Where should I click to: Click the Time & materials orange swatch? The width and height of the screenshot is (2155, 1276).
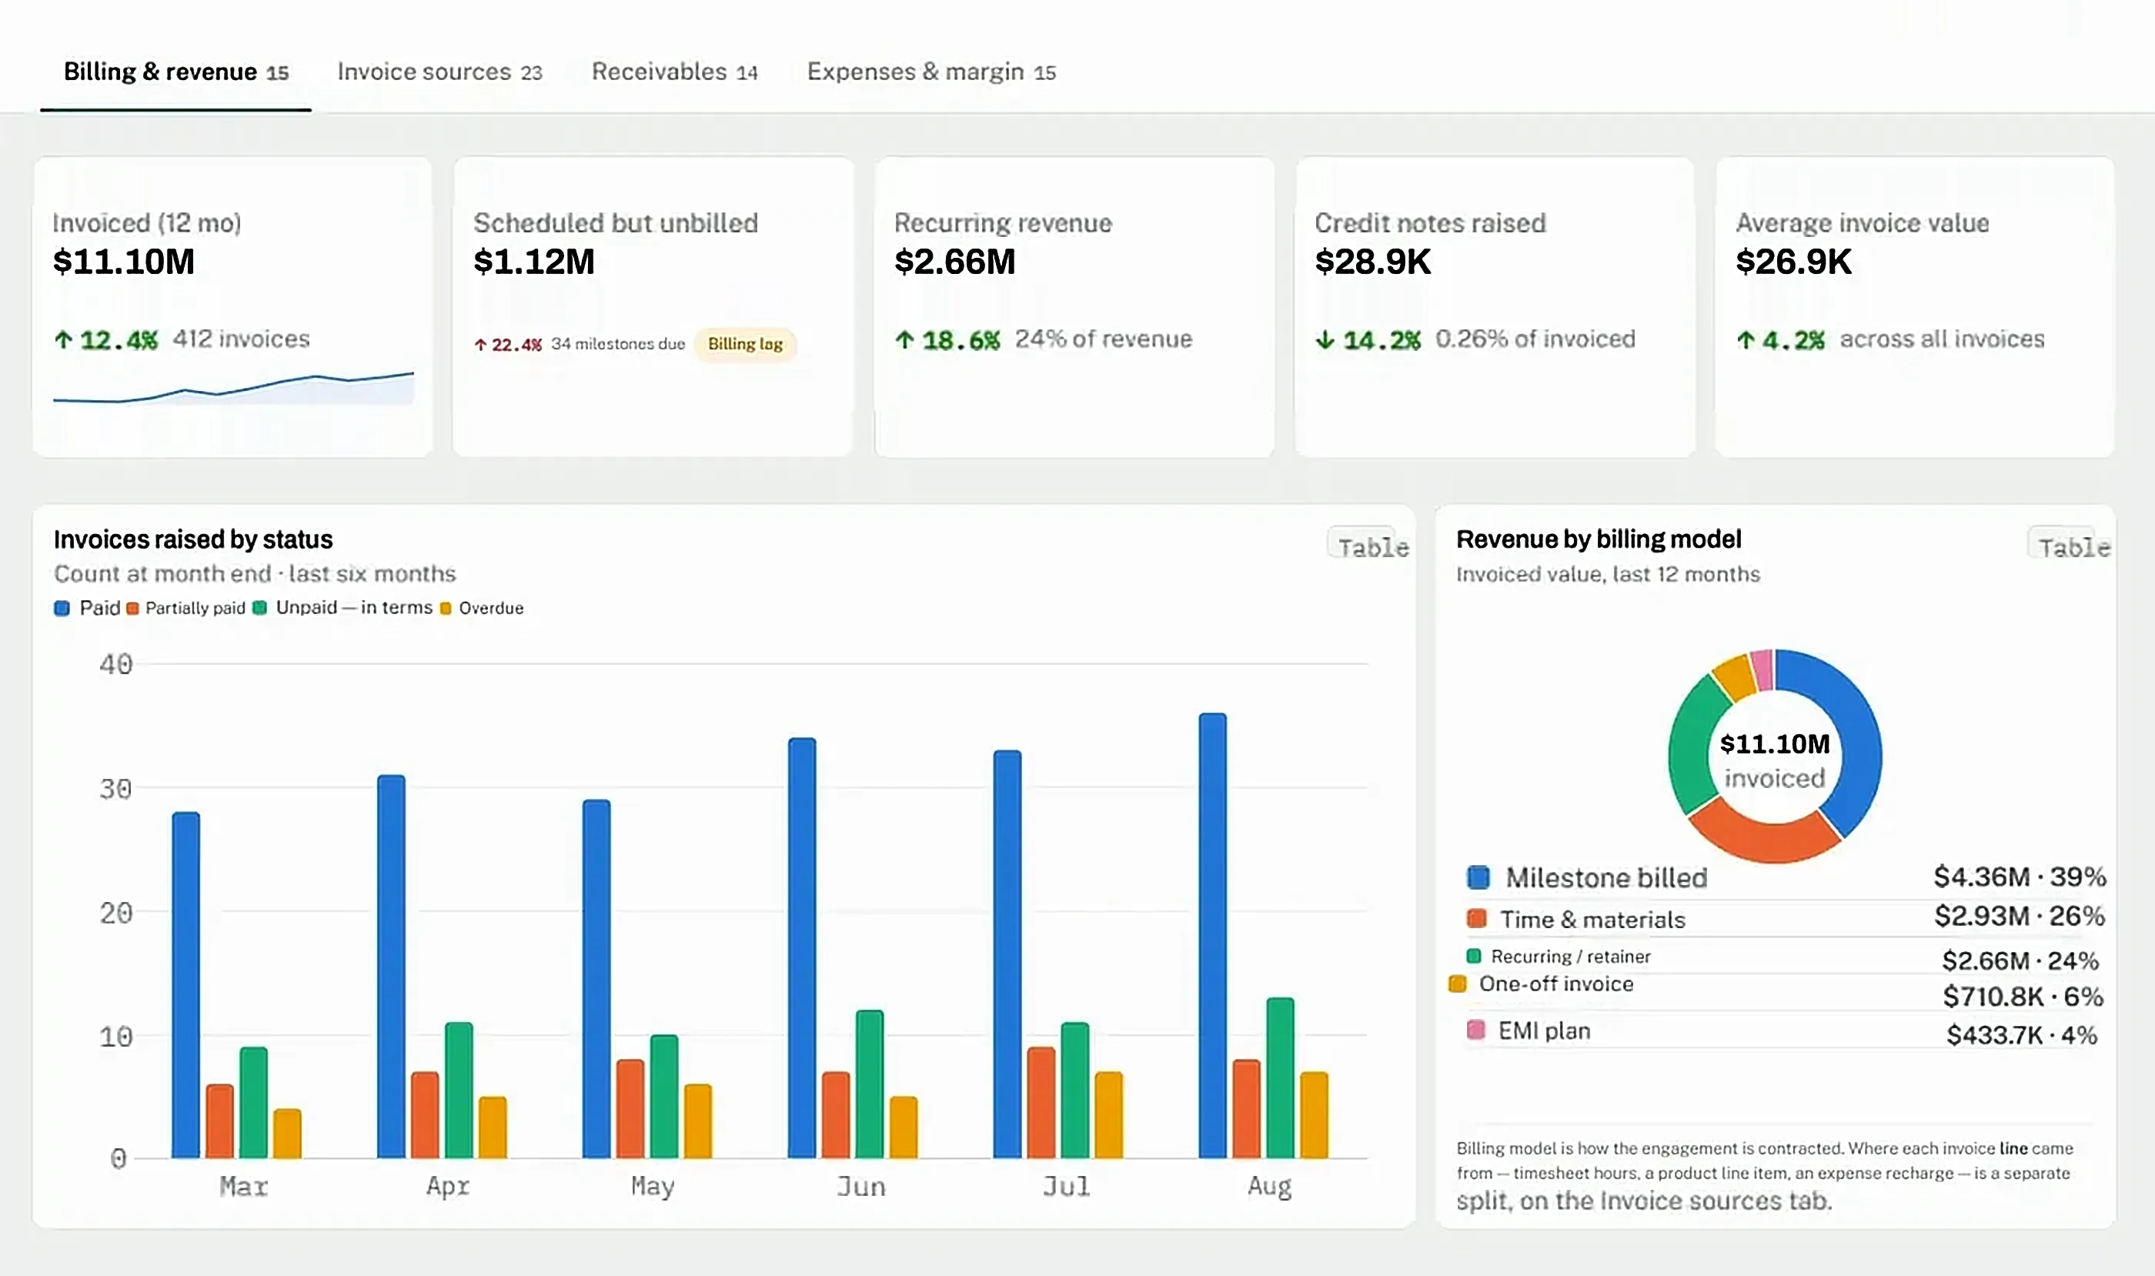[1478, 919]
